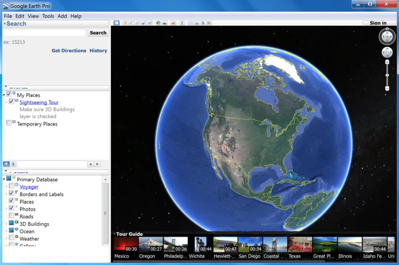Click the Sign in button

(x=379, y=23)
